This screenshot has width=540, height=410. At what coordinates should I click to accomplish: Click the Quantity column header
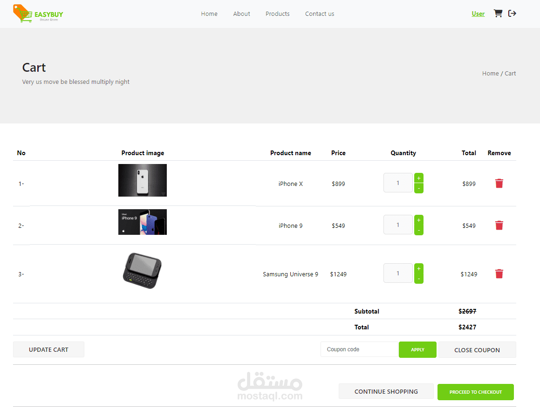pyautogui.click(x=403, y=153)
